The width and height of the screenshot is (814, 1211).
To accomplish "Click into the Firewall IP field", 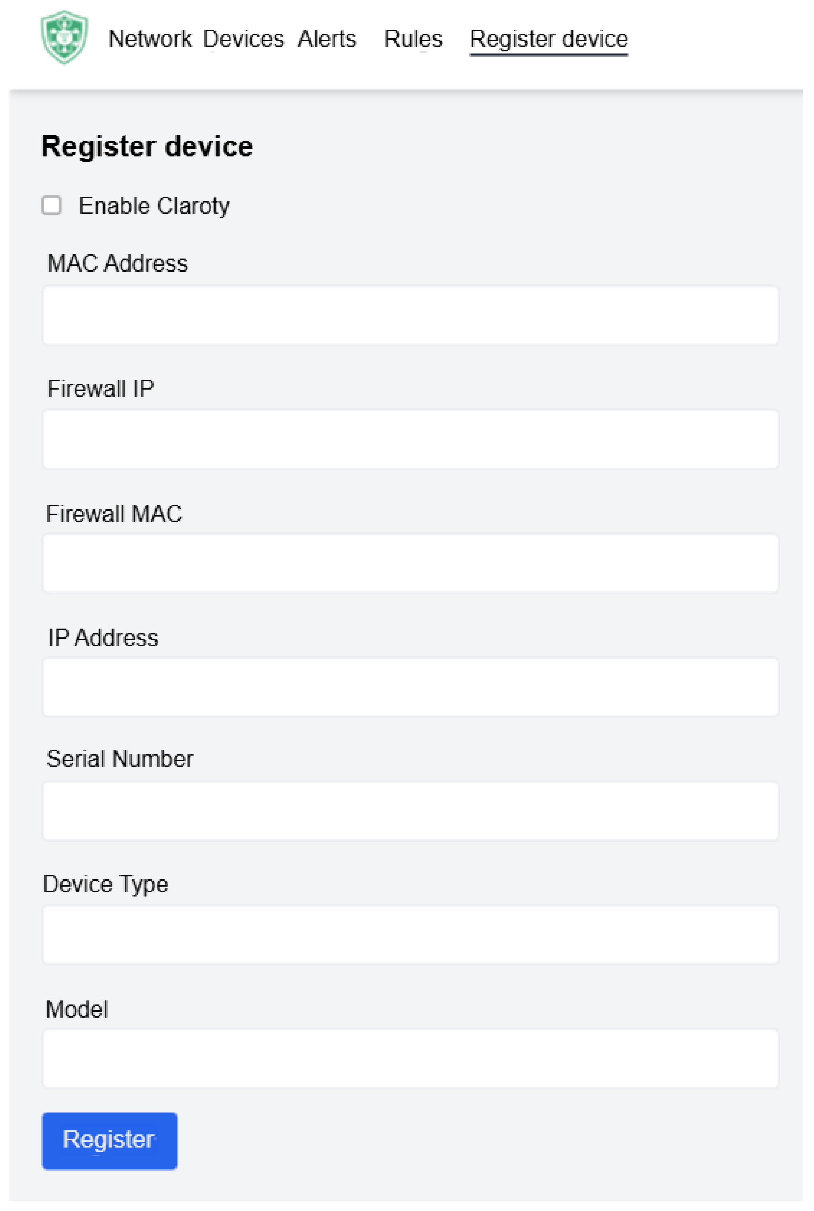I will point(410,439).
